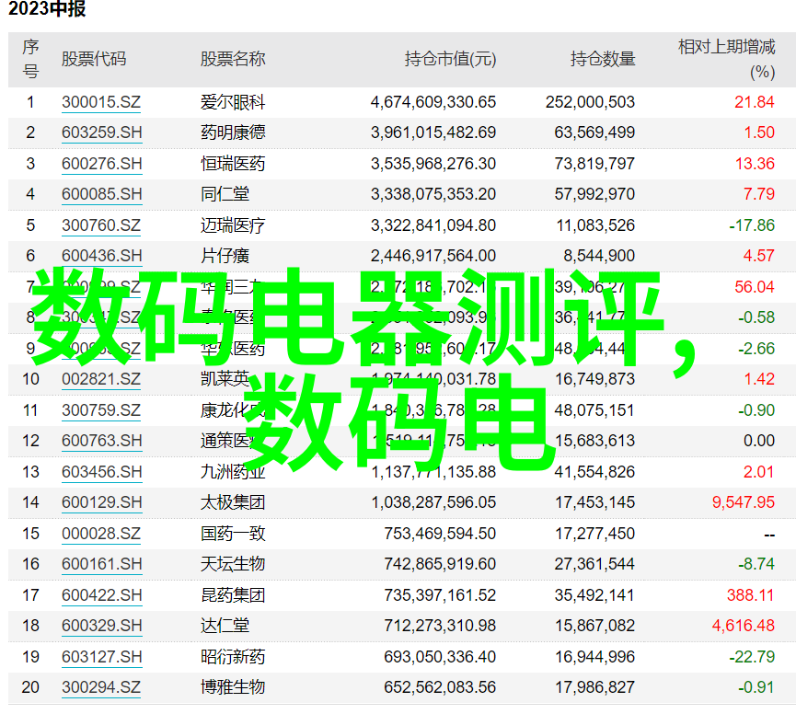
Task: Open stock code link 300760.SZ
Action: [x=101, y=225]
